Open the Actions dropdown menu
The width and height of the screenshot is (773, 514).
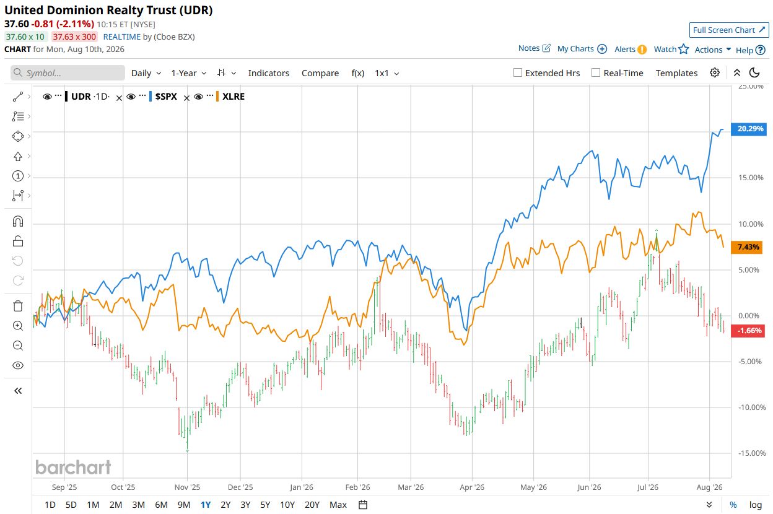(x=713, y=50)
